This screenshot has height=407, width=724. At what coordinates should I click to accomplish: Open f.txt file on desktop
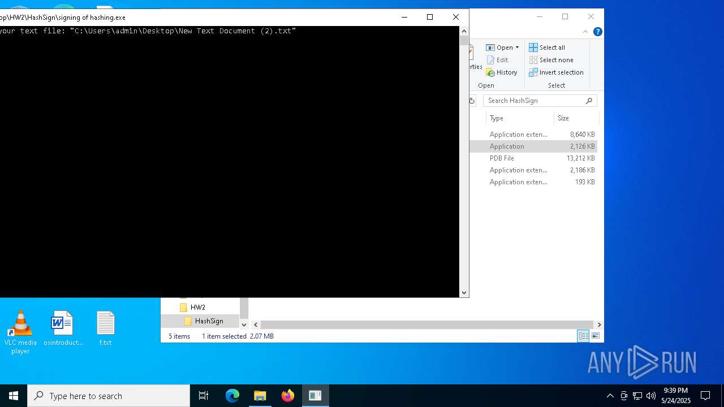pyautogui.click(x=105, y=328)
